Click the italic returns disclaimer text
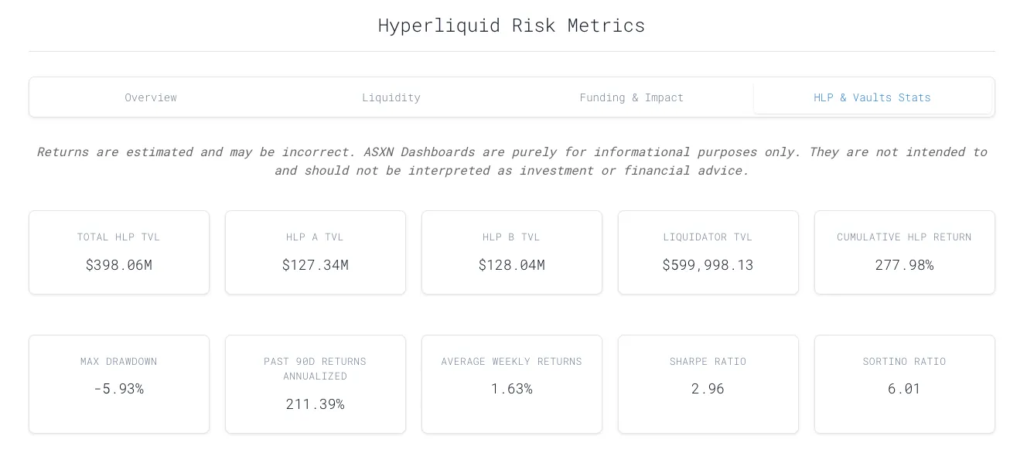This screenshot has width=1027, height=453. pos(511,161)
